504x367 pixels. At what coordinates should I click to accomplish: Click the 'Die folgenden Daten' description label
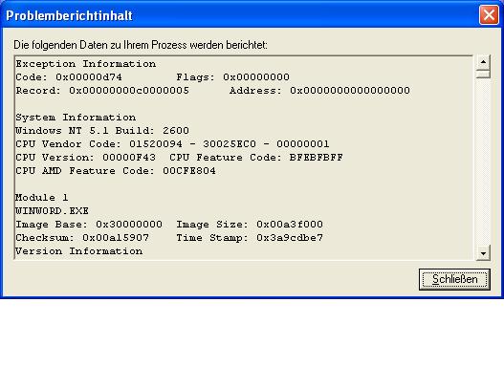[x=141, y=45]
